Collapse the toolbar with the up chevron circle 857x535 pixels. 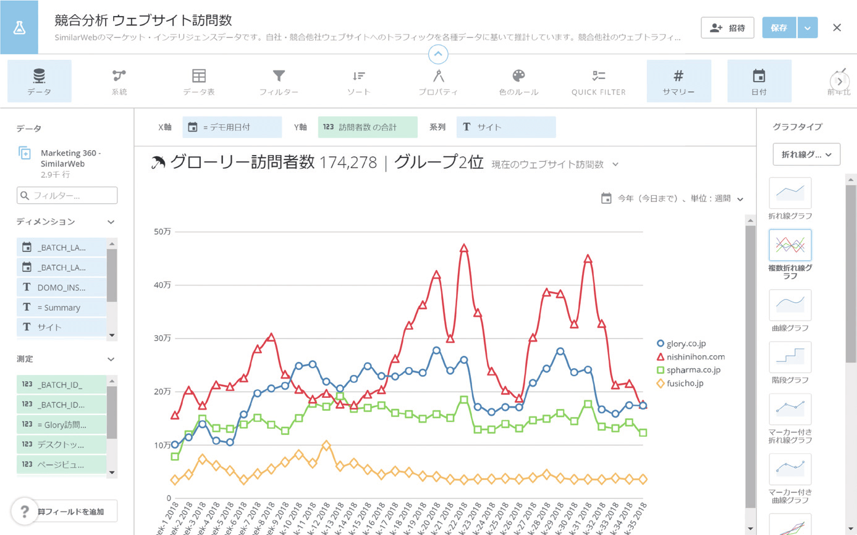[x=438, y=54]
